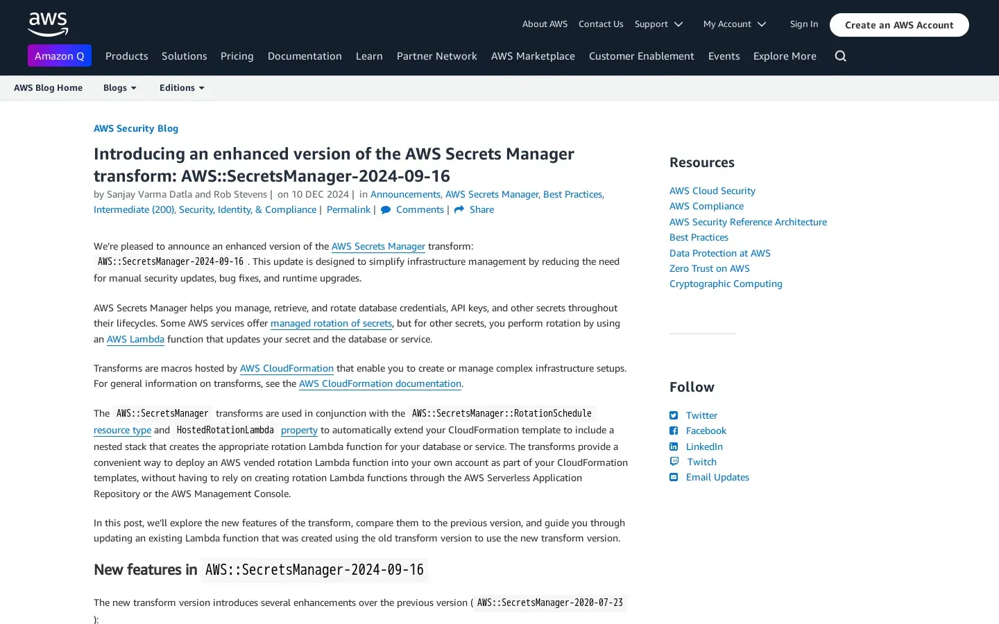Go to AWS Marketplace in navigation
Screen dimensions: 999x624
(533, 56)
